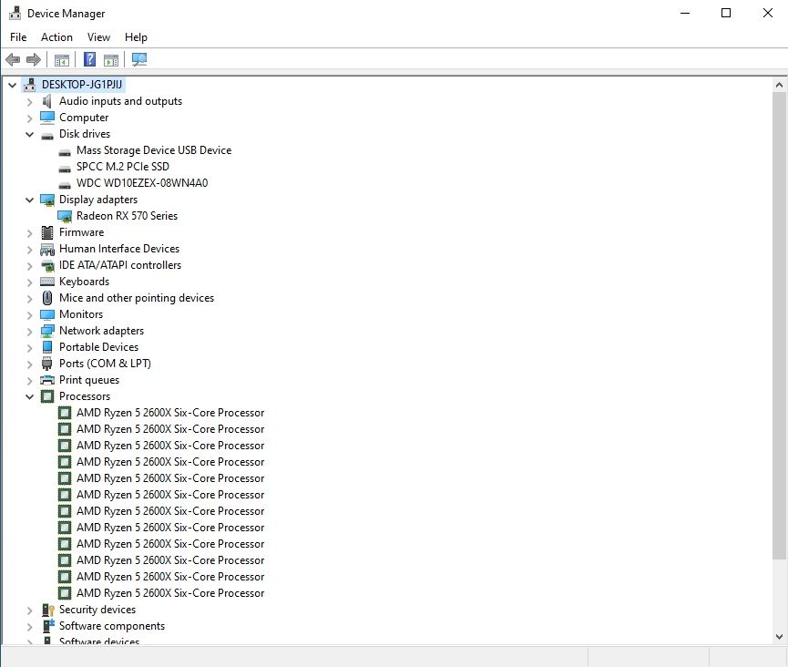
Task: Minimize the Device Manager window
Action: point(685,13)
